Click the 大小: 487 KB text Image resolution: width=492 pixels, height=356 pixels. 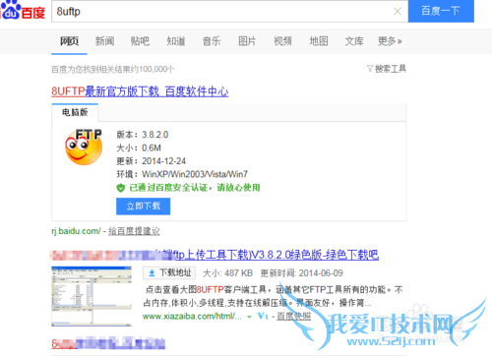(227, 273)
